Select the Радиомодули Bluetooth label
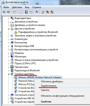 27,70
